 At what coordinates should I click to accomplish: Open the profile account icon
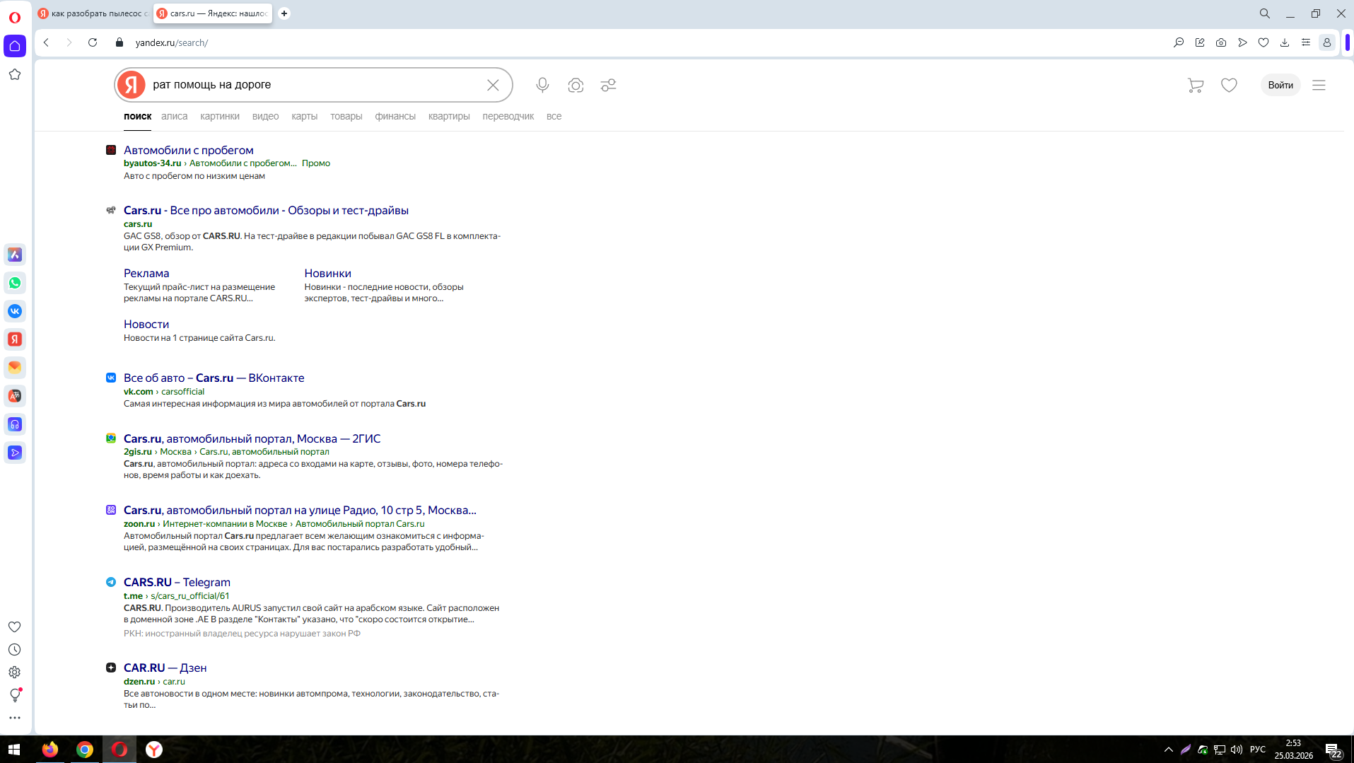pyautogui.click(x=1327, y=42)
